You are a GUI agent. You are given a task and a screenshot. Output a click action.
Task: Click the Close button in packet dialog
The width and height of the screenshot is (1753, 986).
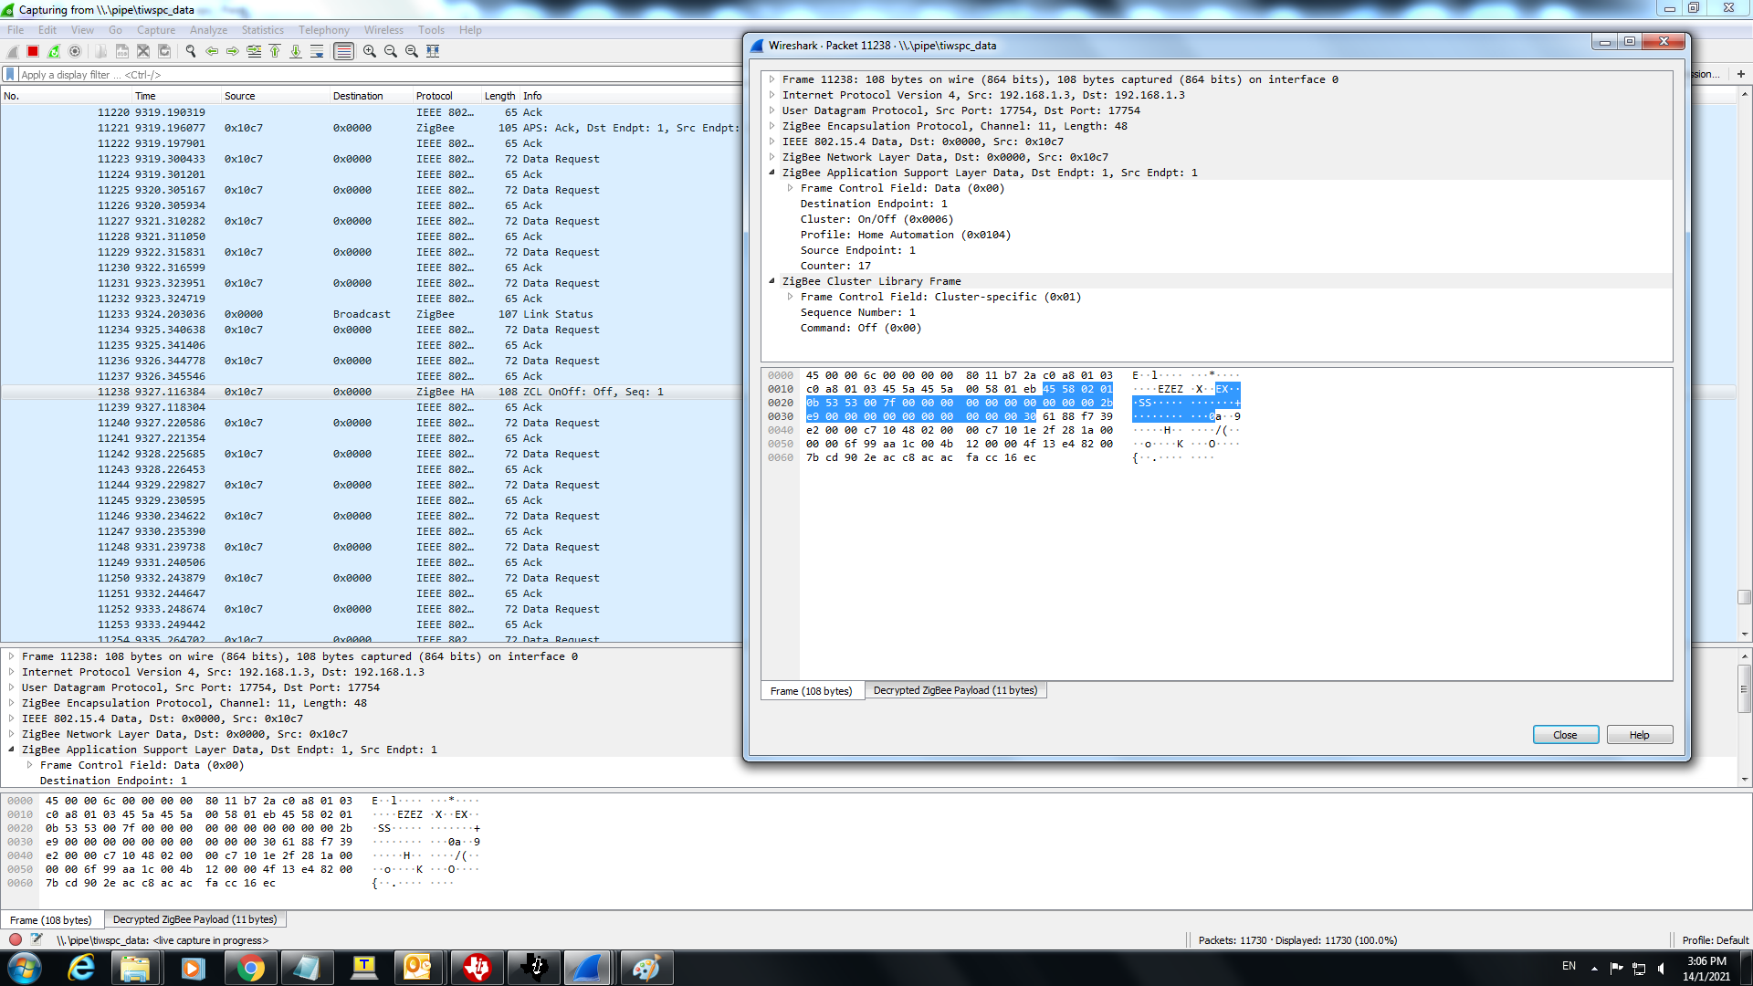coord(1565,735)
